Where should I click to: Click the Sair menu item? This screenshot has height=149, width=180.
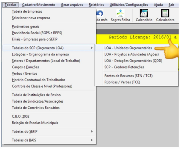point(171,5)
